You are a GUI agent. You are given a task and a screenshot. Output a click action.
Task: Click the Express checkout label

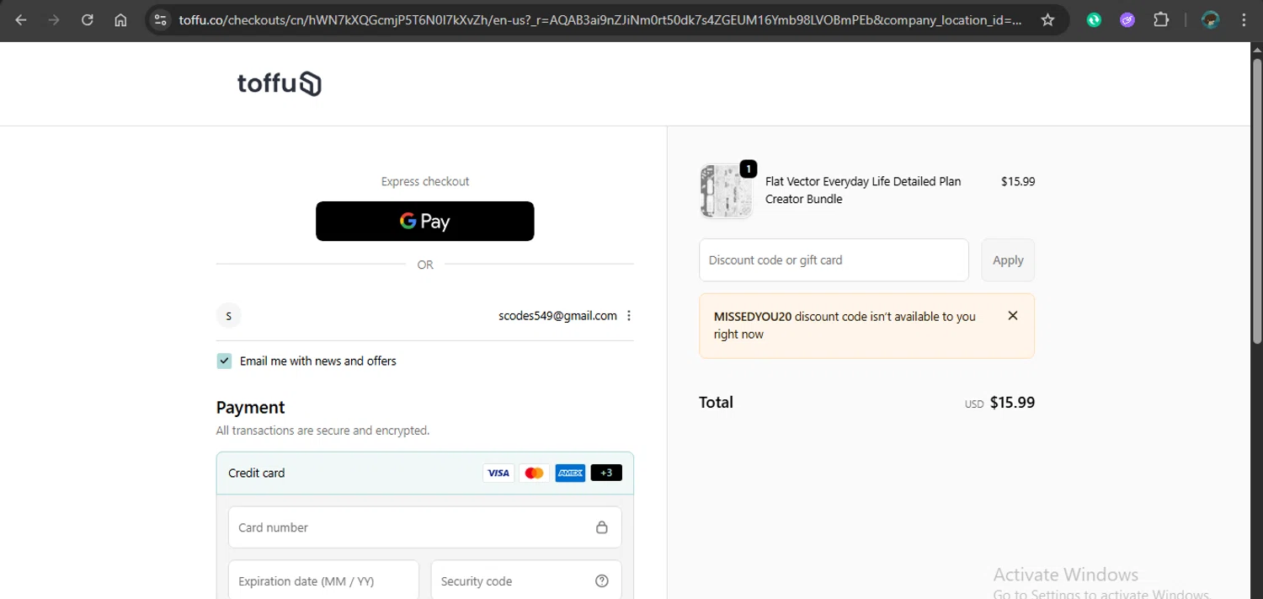click(x=424, y=181)
